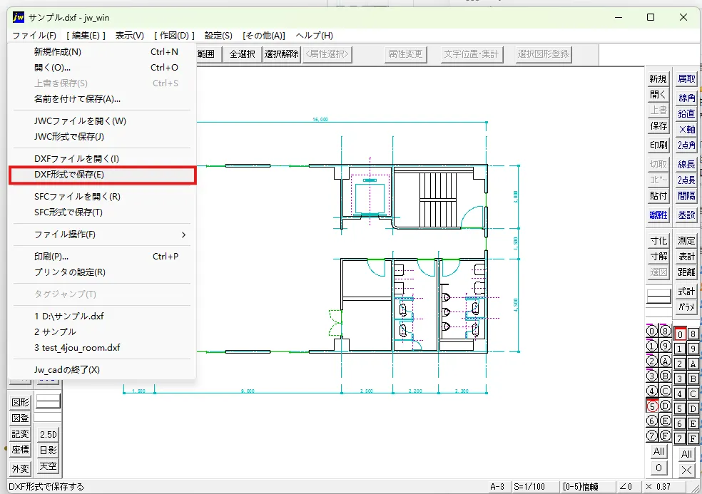Image resolution: width=702 pixels, height=494 pixels.
Task: Click layer group All button under square layers
Action: [686, 454]
